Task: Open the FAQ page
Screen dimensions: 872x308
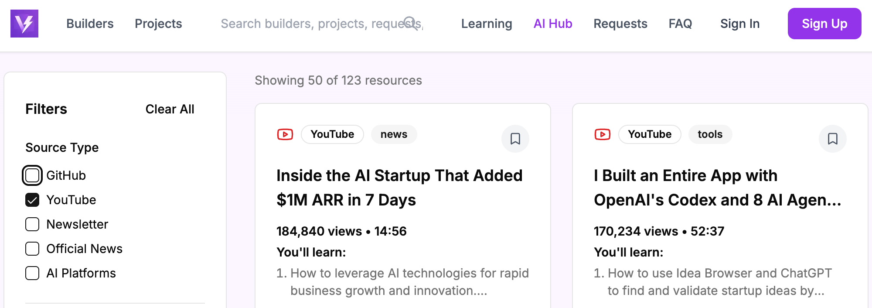Action: pos(680,24)
